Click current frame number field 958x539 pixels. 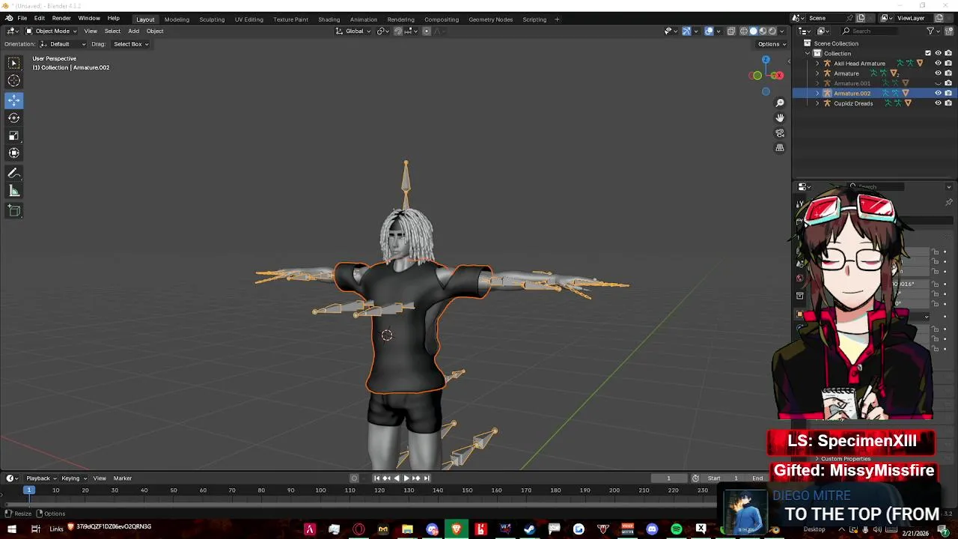click(668, 478)
